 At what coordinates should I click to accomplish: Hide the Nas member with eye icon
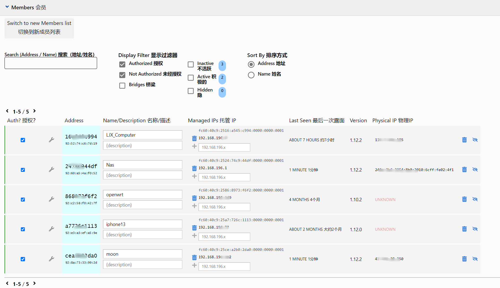point(475,169)
